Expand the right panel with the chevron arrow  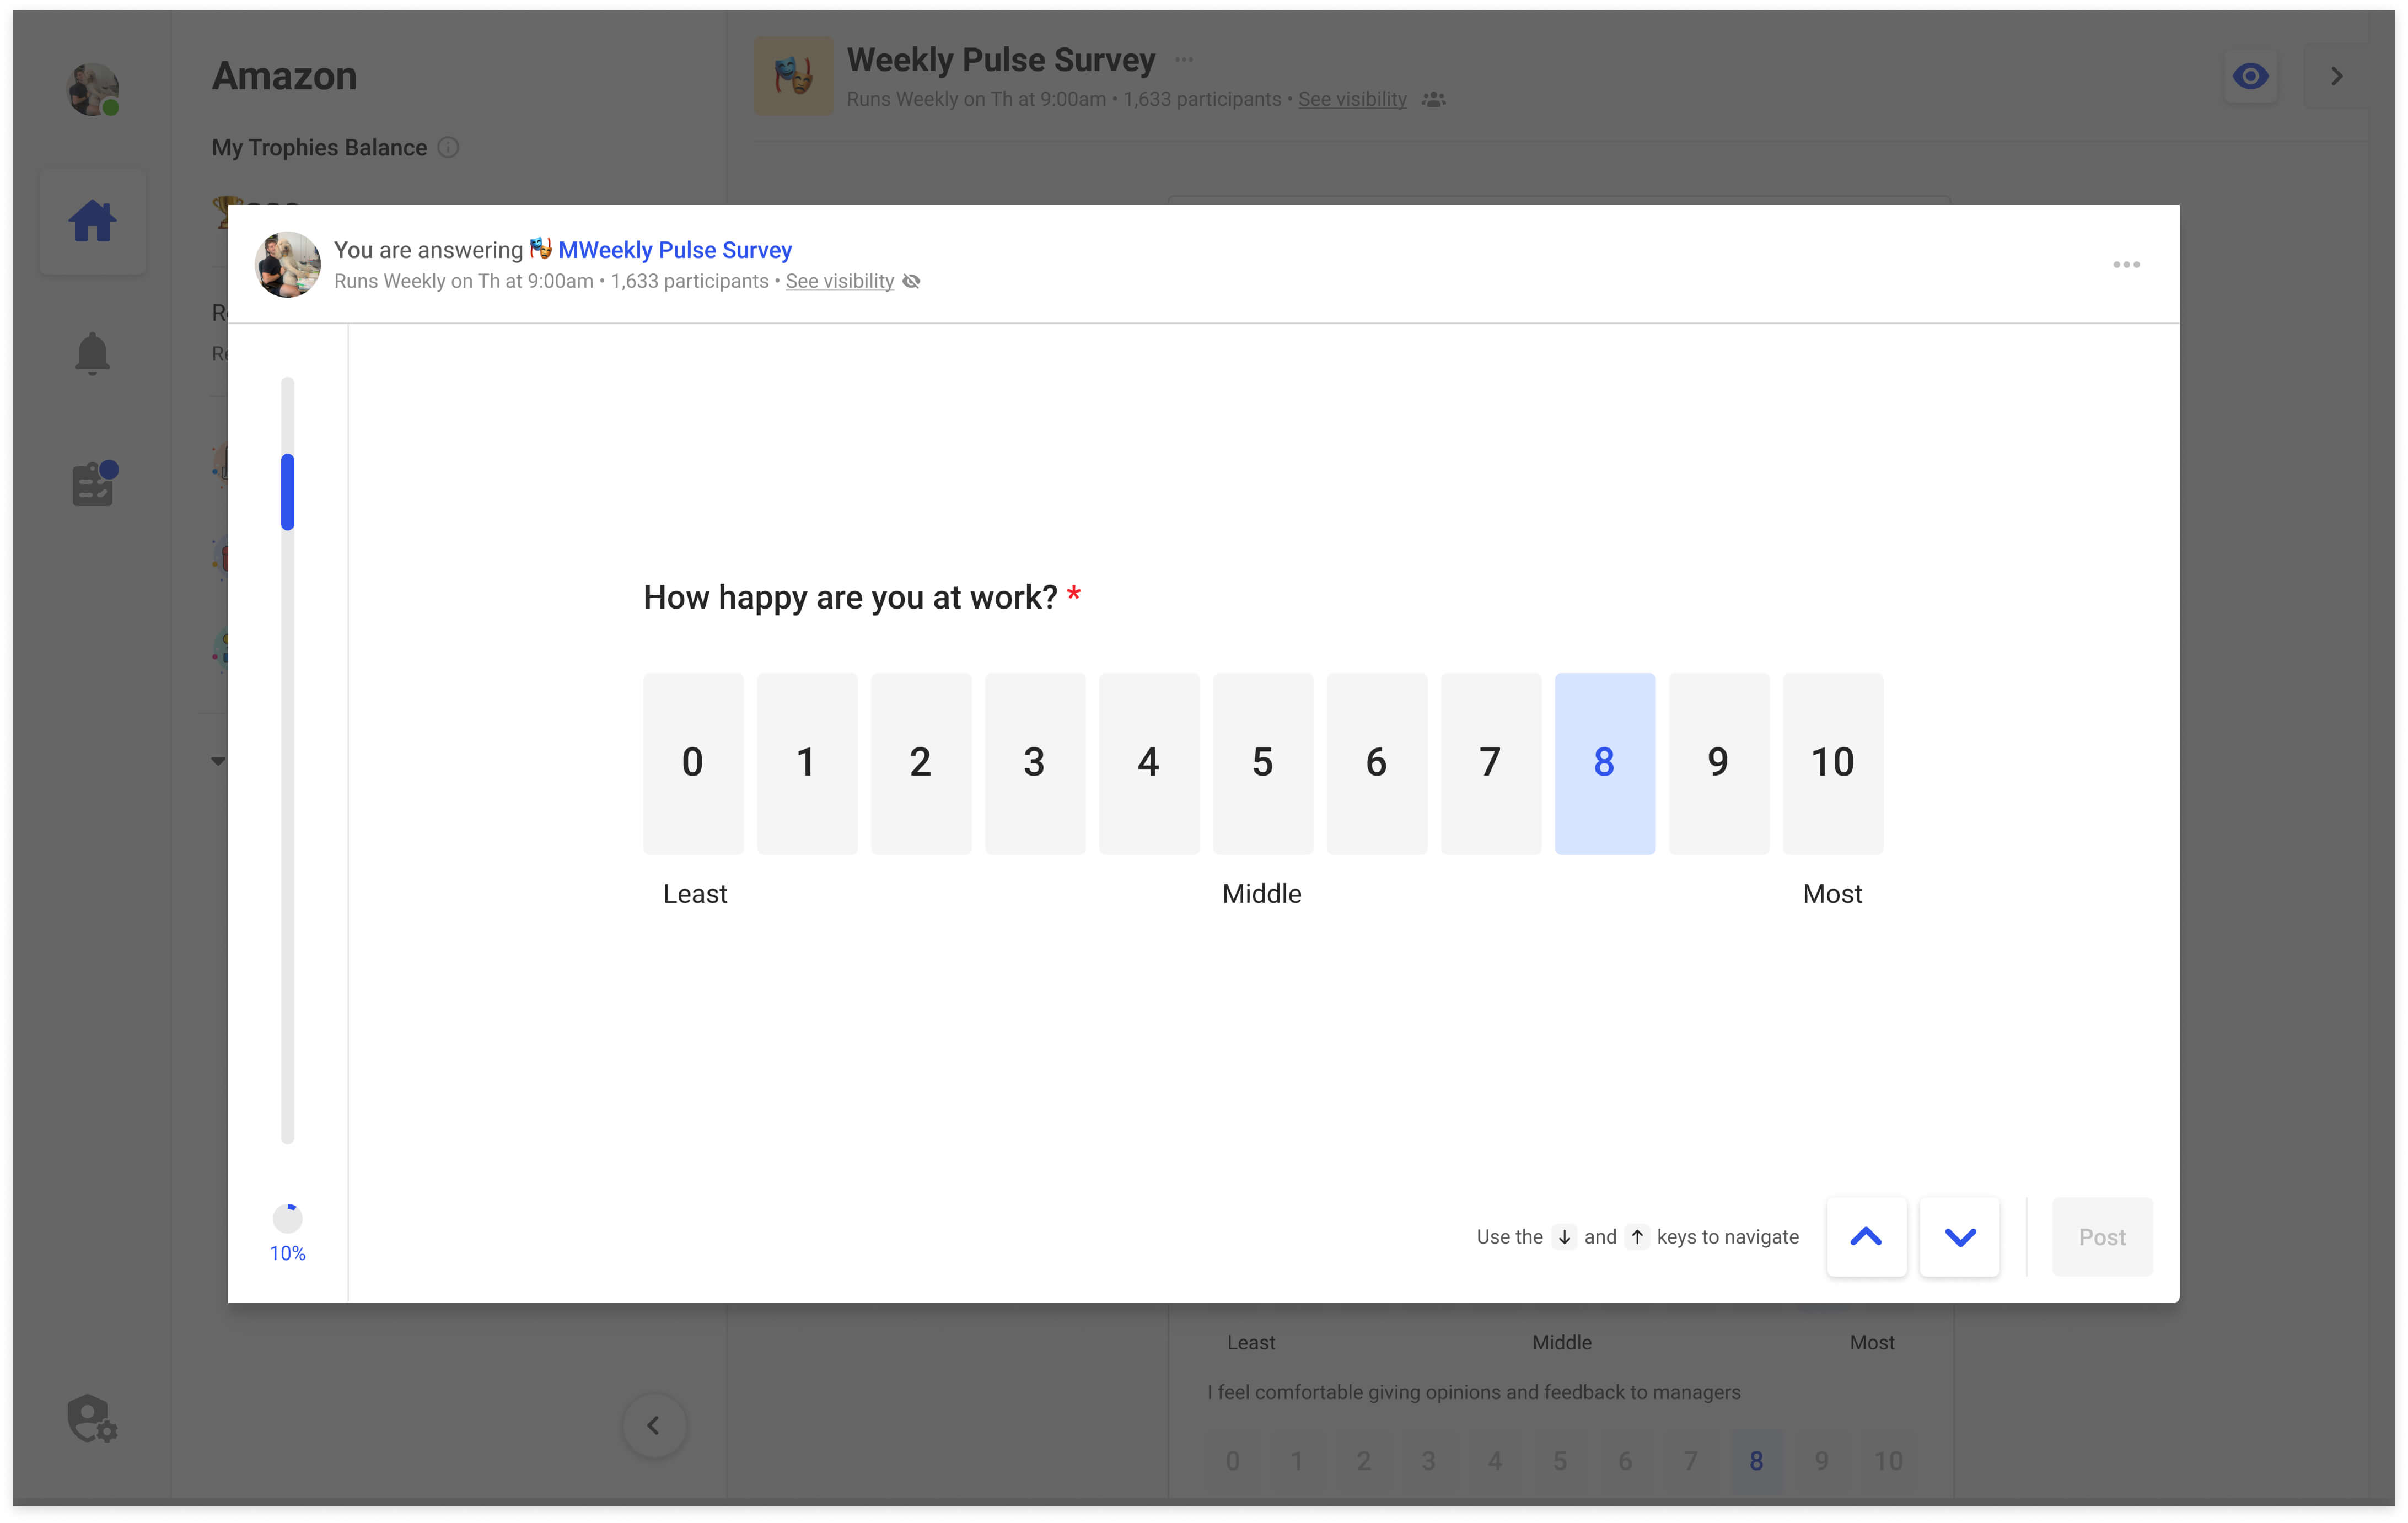pos(2336,76)
